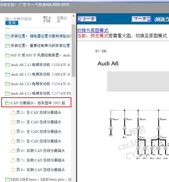Click the tree scrollbar up arrow
The width and height of the screenshot is (169, 182).
pos(73,16)
